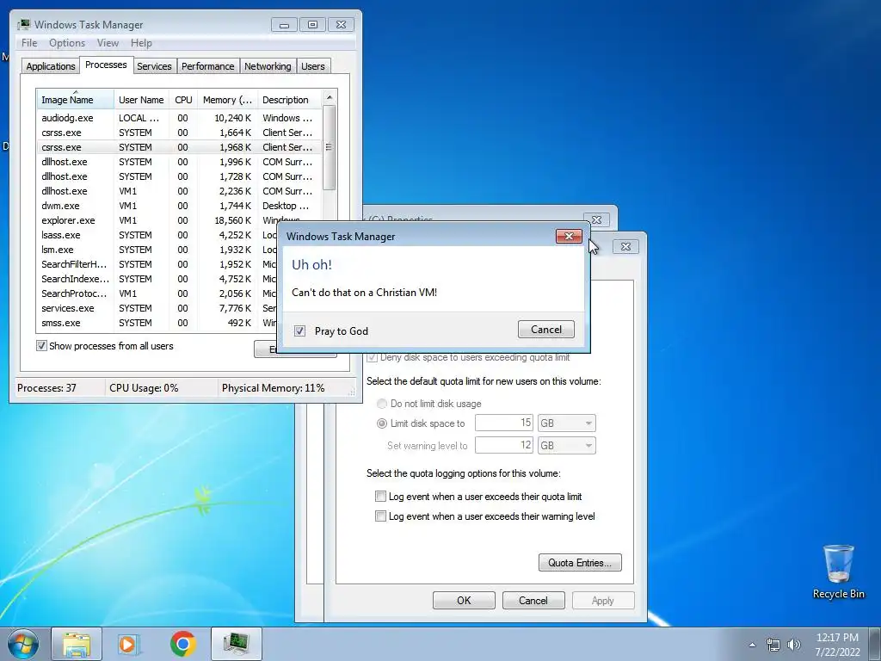The height and width of the screenshot is (661, 881).
Task: Open the File menu in Task Manager
Action: [29, 43]
